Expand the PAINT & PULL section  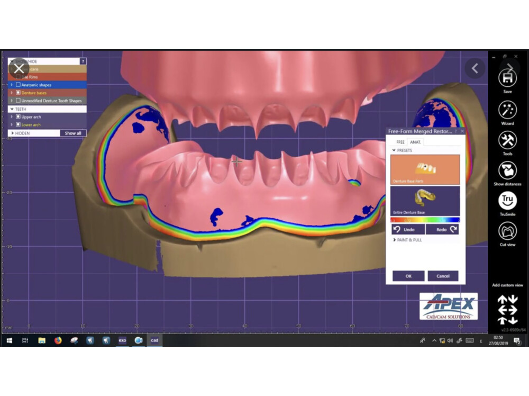407,239
